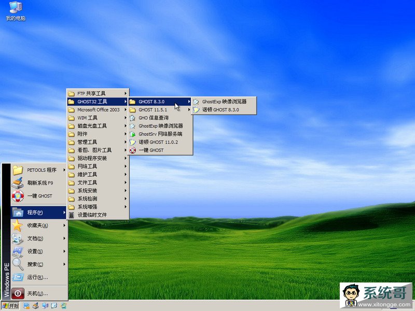Screen dimensions: 415x311
Task: Click the 诺顿 GHOST 8.3.0 icon
Action: pyautogui.click(x=196, y=110)
